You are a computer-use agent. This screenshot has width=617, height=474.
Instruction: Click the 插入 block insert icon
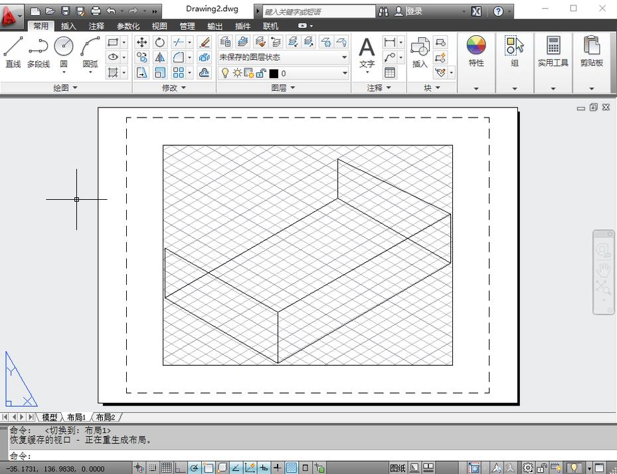pos(420,52)
